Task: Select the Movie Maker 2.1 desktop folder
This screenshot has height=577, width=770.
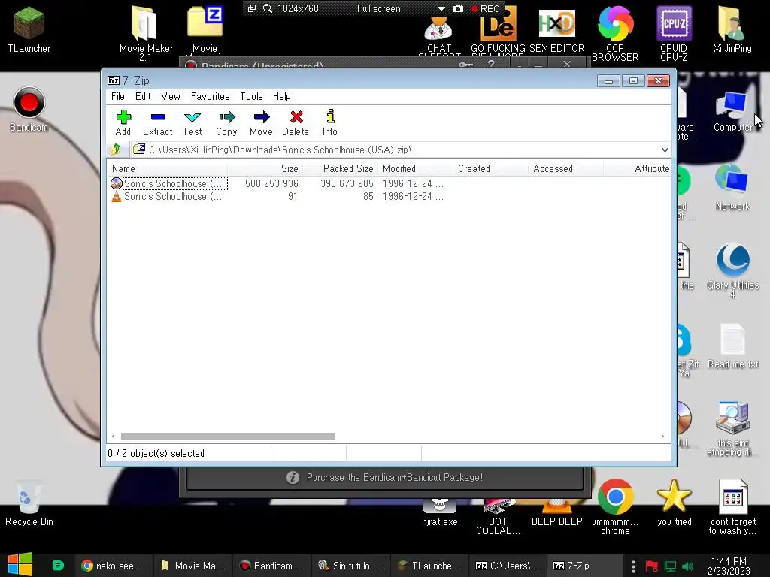Action: pyautogui.click(x=146, y=33)
